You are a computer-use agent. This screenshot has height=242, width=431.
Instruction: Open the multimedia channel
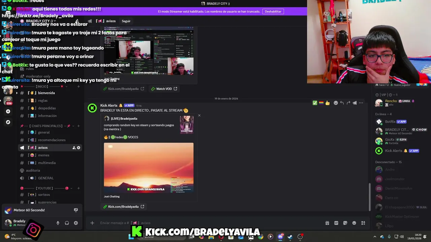(x=50, y=163)
